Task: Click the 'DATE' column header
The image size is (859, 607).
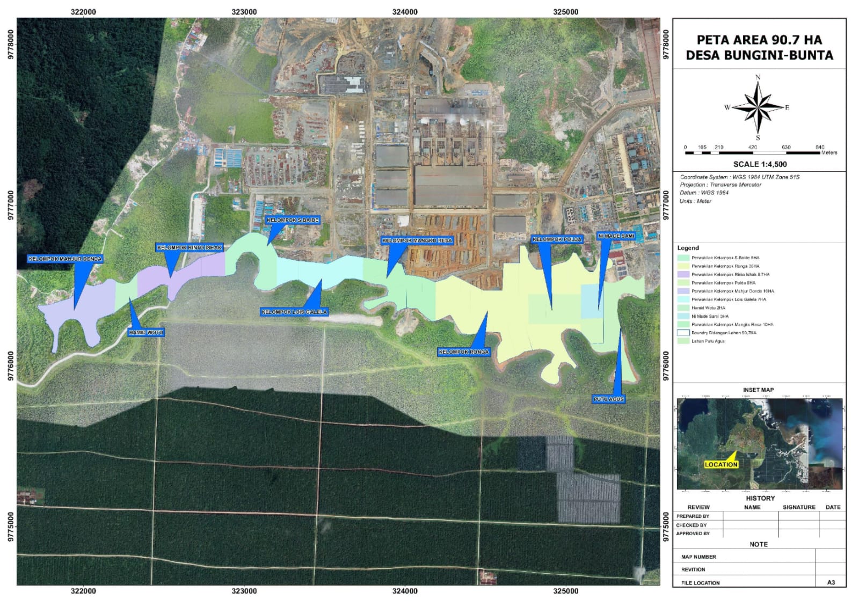Action: click(x=833, y=507)
